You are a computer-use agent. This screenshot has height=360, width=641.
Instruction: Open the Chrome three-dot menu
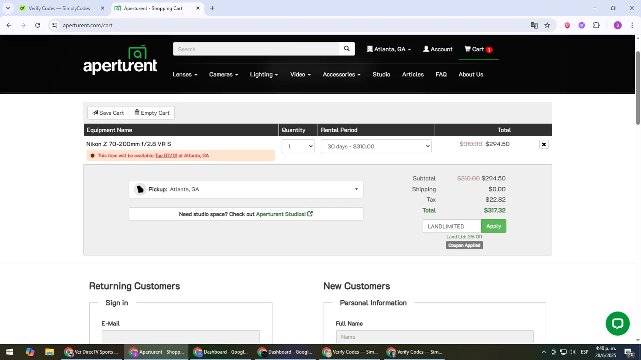(x=632, y=26)
